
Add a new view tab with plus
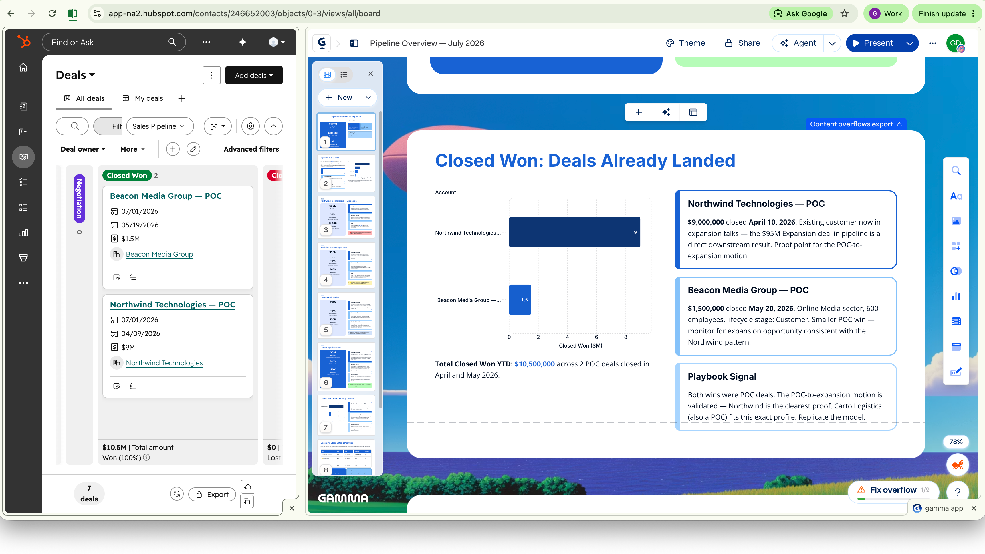182,99
